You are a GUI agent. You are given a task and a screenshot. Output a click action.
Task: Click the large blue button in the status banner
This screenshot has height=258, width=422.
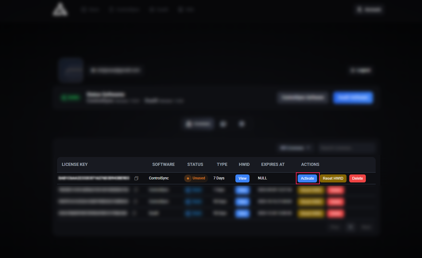pyautogui.click(x=353, y=98)
